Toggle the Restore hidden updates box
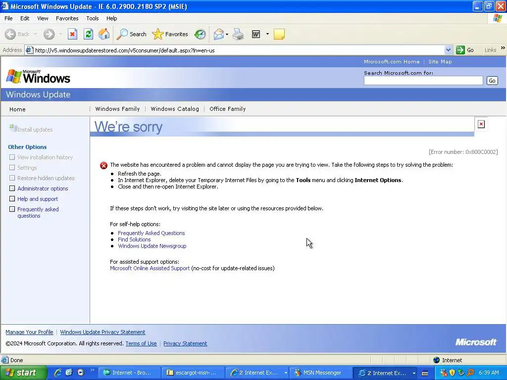This screenshot has width=507, height=380. pos(12,178)
